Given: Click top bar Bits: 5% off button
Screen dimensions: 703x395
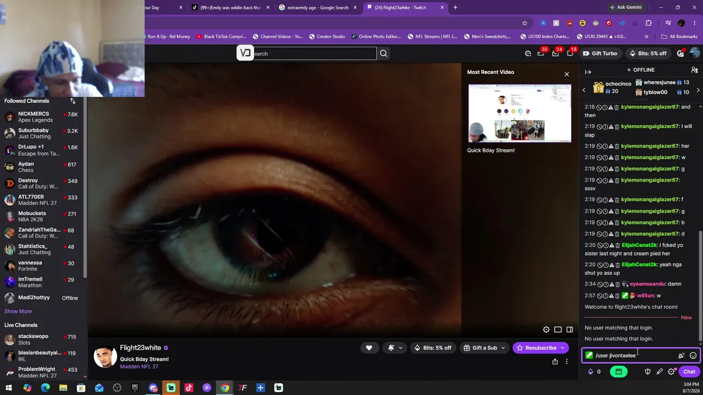Looking at the screenshot, I should [x=648, y=53].
